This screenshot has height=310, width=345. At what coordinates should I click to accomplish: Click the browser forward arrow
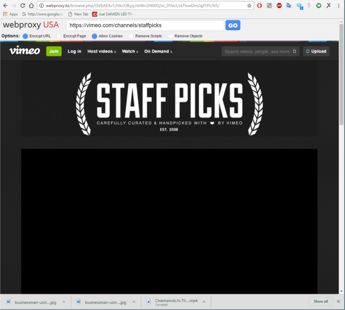14,6
